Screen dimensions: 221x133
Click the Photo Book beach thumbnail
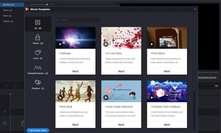tap(75, 91)
